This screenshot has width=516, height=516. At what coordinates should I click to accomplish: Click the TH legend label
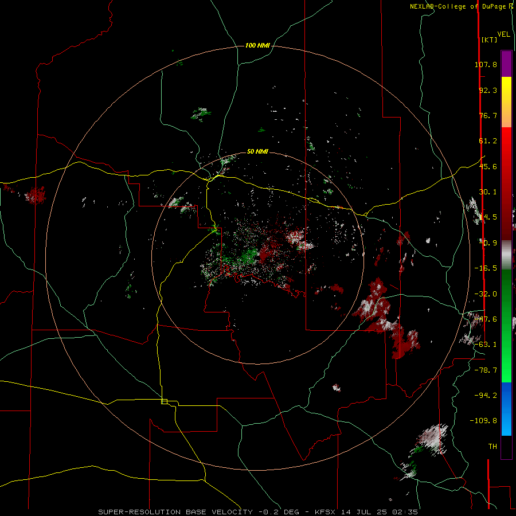(492, 447)
